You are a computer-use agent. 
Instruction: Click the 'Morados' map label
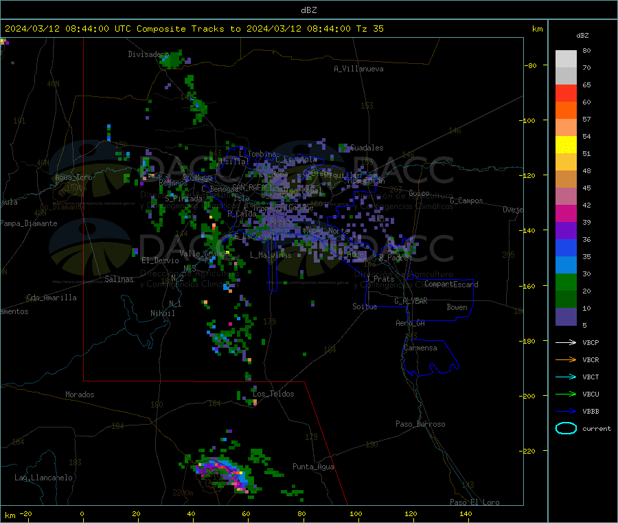click(x=80, y=394)
